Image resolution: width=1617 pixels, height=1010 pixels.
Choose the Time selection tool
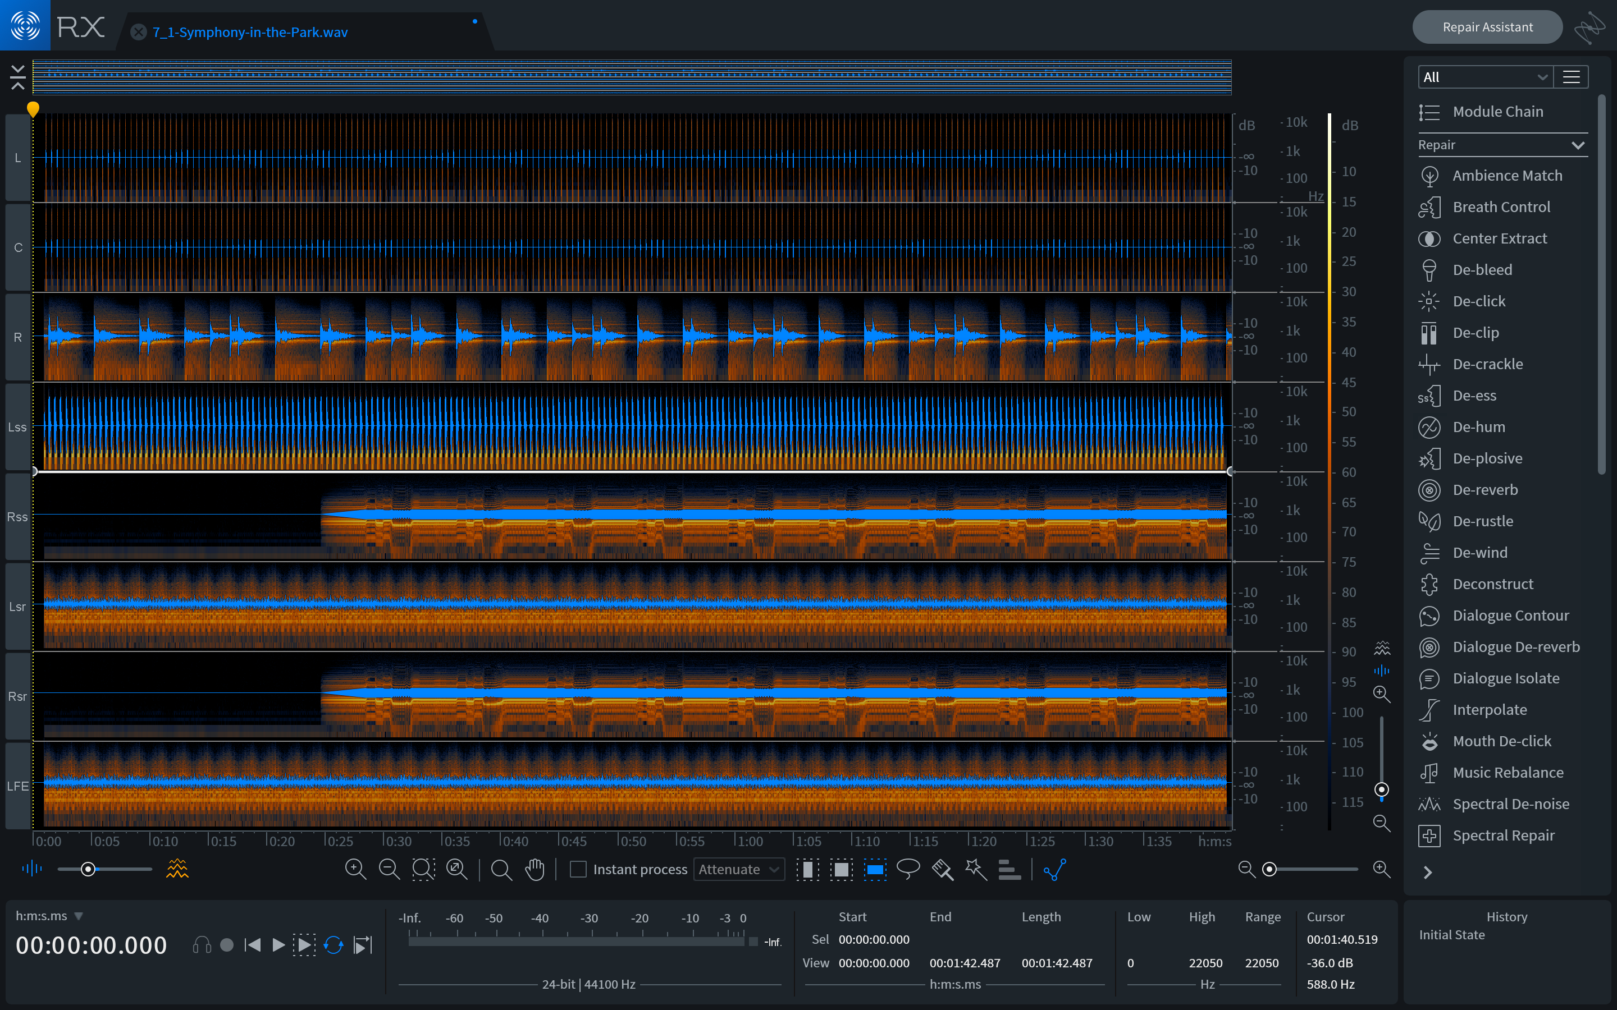point(807,869)
